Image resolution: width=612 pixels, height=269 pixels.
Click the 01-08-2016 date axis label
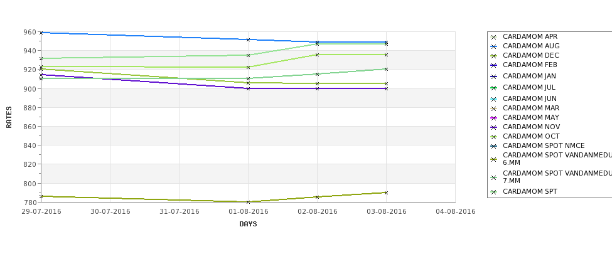pos(248,212)
